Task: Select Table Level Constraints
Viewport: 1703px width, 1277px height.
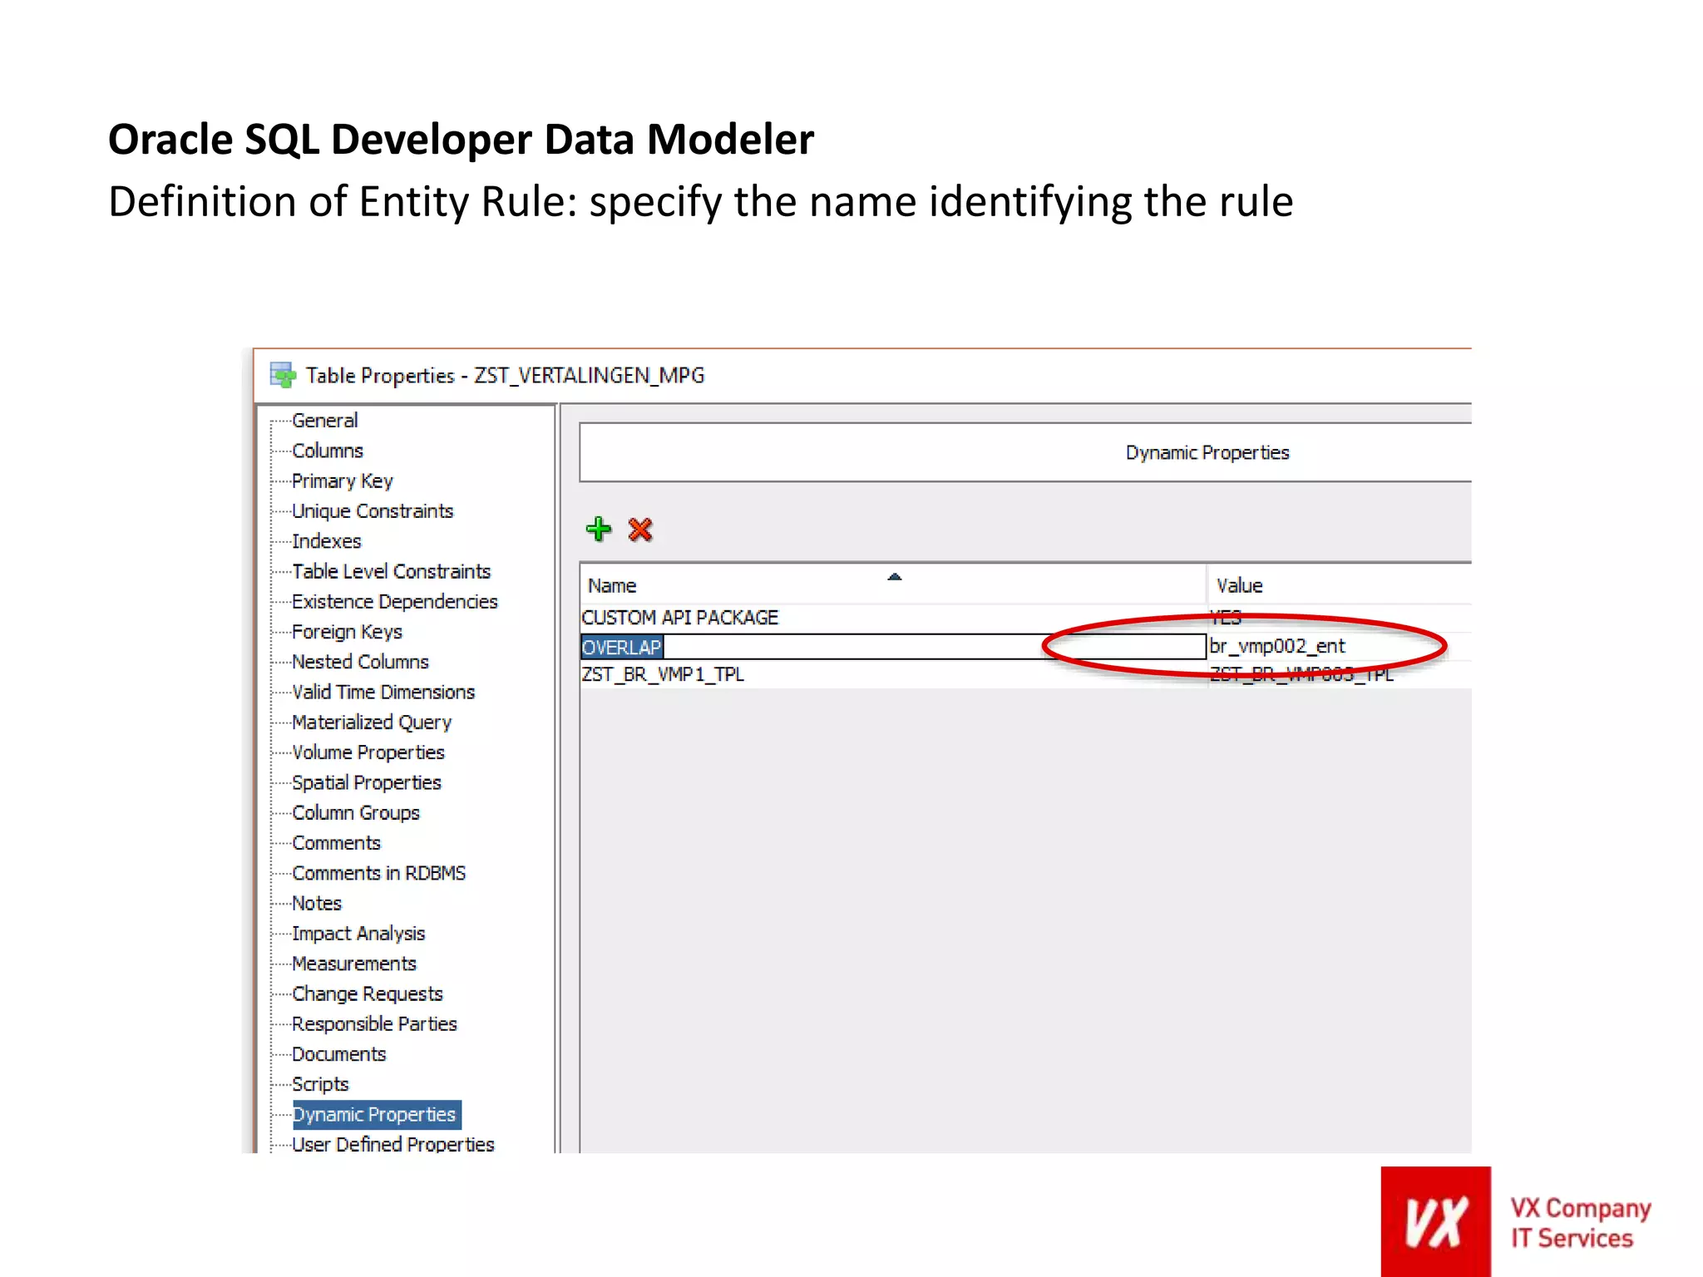Action: 391,571
